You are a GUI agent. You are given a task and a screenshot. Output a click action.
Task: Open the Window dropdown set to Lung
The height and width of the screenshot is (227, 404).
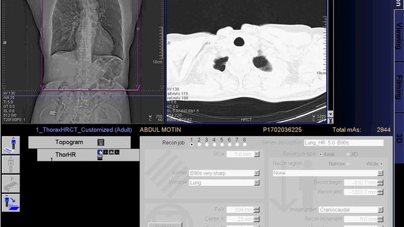[x=257, y=183]
